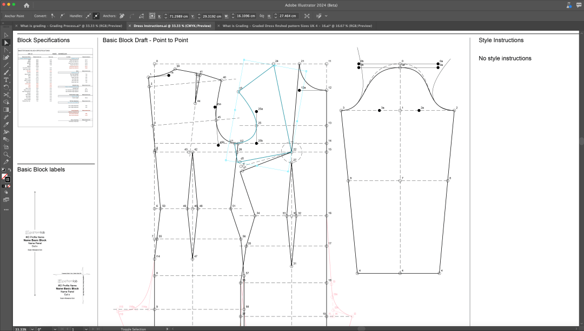Open the Beta flask icon

point(569,5)
